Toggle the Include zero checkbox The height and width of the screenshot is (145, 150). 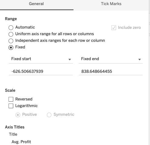coord(114,28)
